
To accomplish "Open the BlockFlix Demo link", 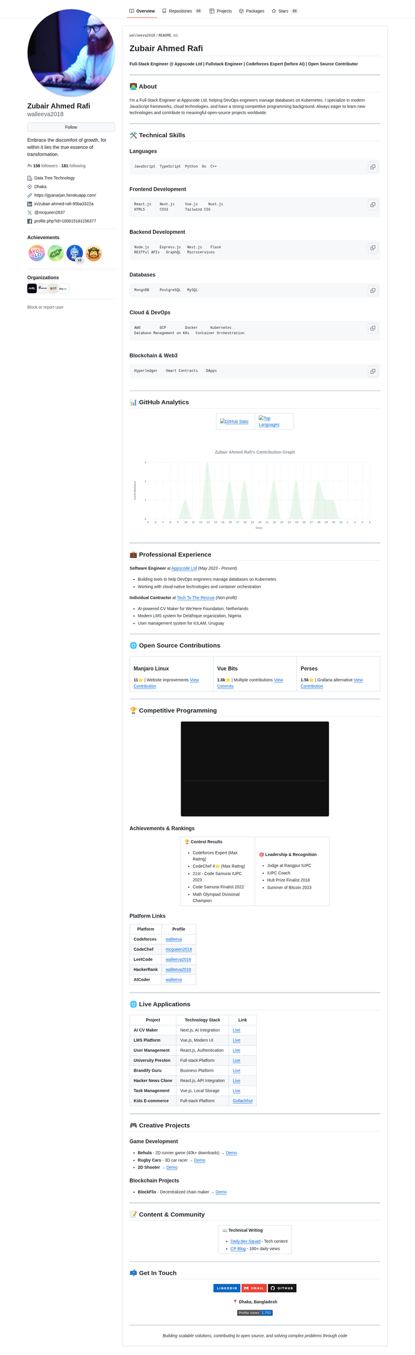I will tap(221, 1192).
